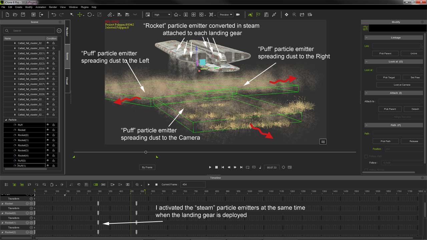Switch to the Visual side tab
The image size is (427, 240).
(x=67, y=81)
